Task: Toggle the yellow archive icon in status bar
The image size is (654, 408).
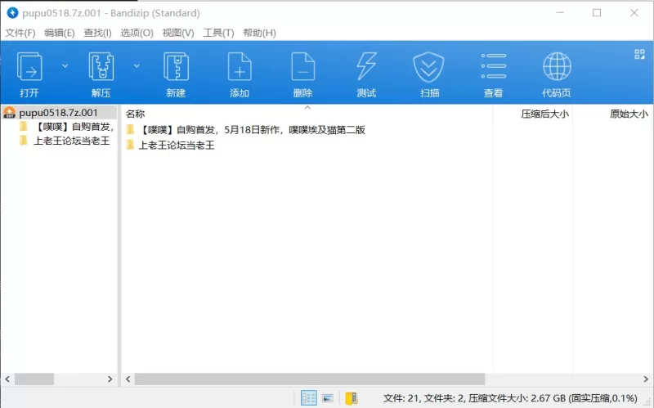Action: [352, 398]
